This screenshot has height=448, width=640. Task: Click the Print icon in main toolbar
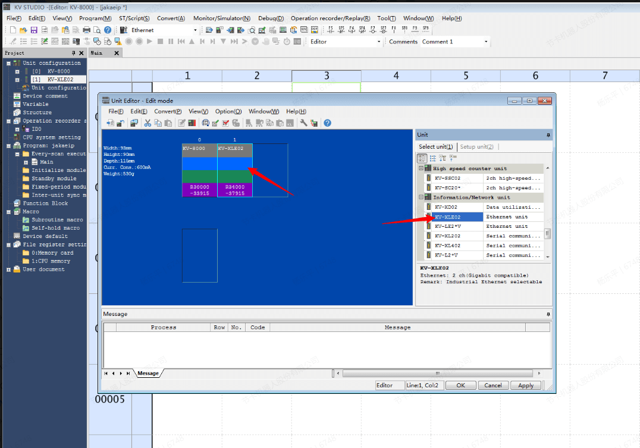86,30
